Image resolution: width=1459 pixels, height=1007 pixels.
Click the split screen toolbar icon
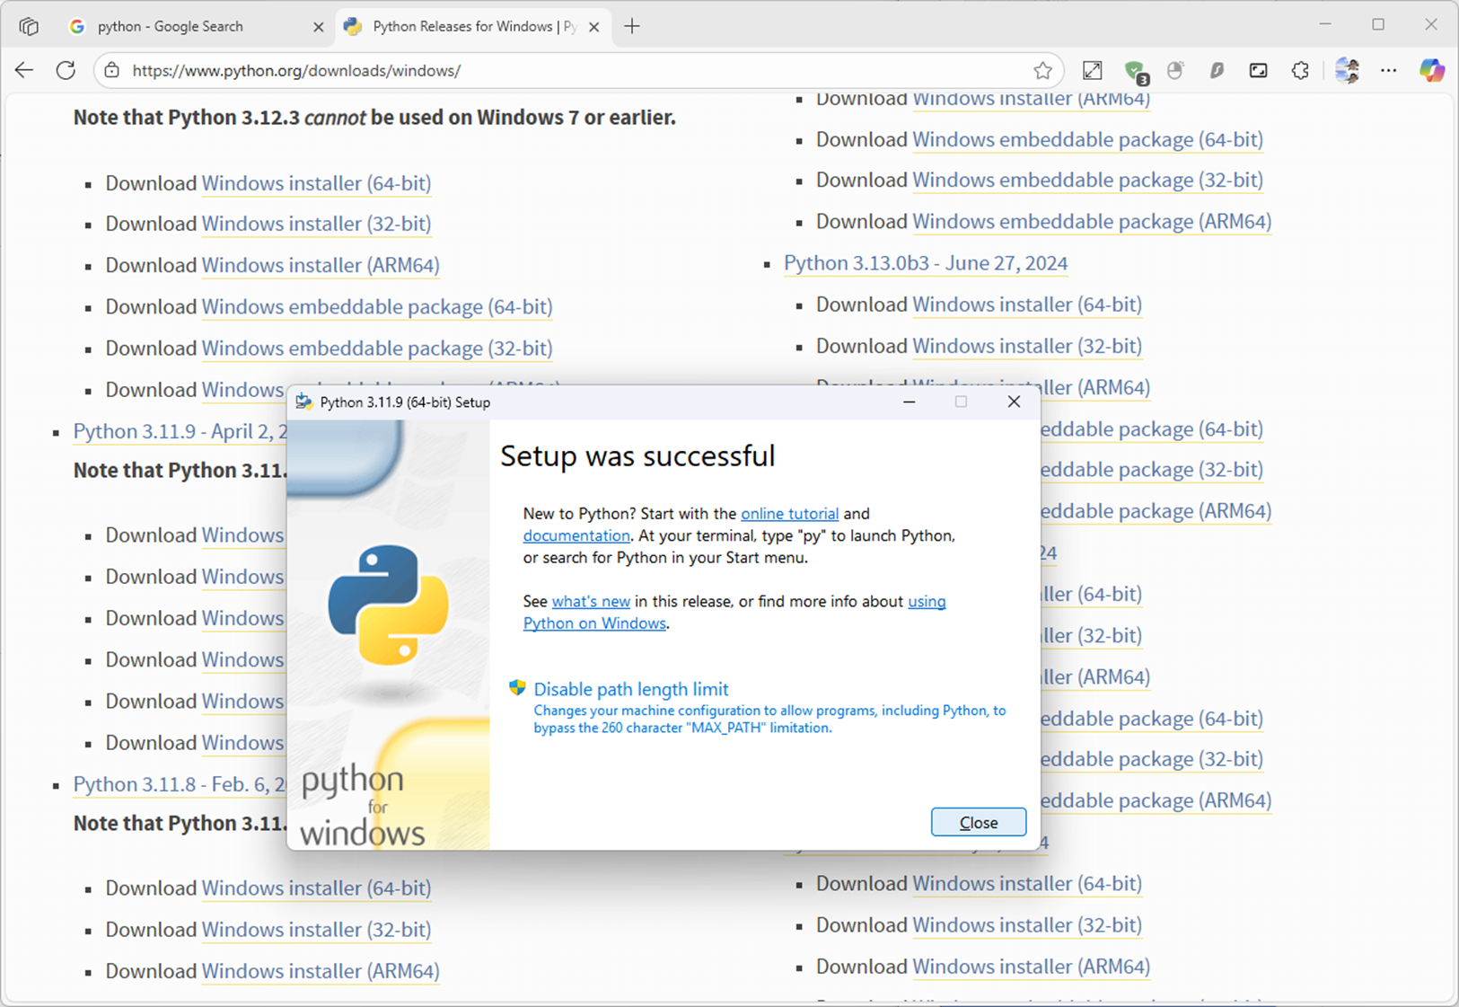1092,70
